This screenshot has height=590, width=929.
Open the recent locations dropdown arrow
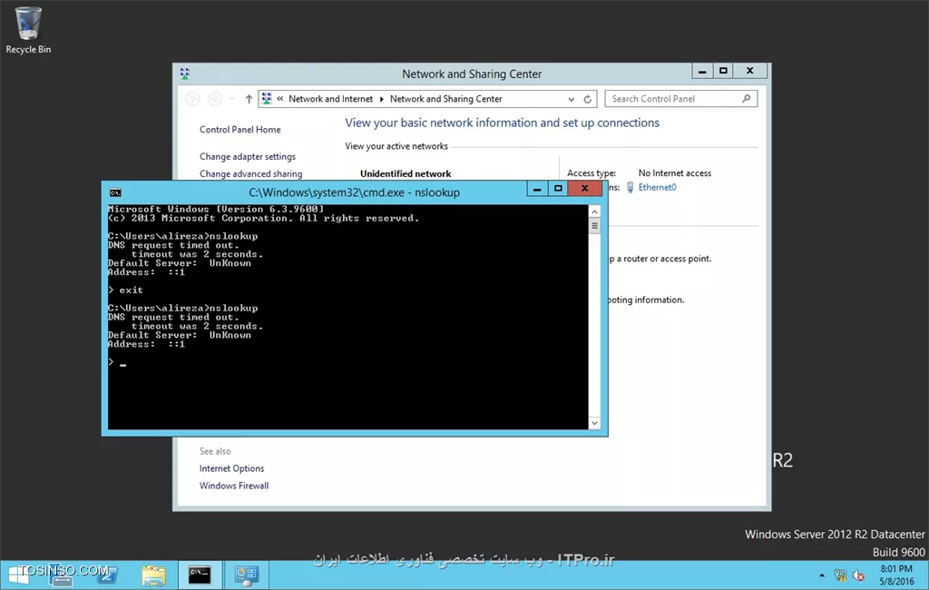click(x=232, y=99)
